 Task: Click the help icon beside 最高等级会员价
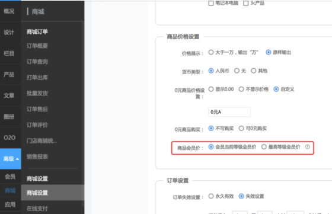[308, 146]
